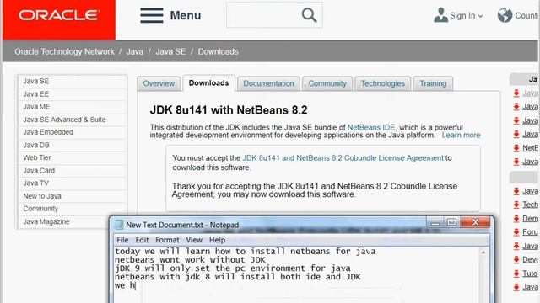Open New to Java sidebar item
Screen dimensions: 540x303
pos(73,196)
